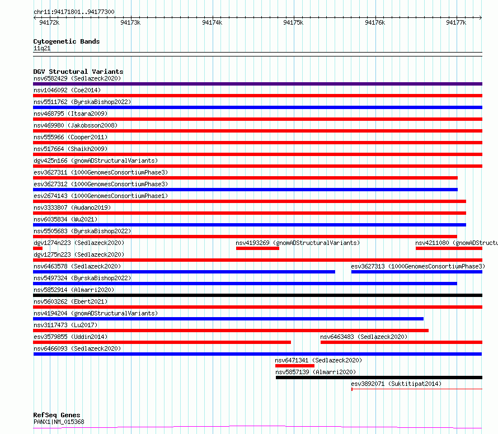Click the nsv6582429 (Sedlazeck2020) variant label
498x434 pixels.
click(77, 78)
